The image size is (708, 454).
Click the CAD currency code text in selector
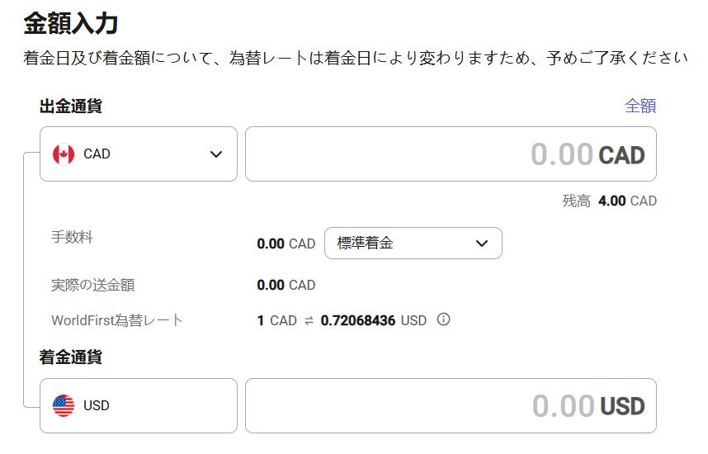coord(97,154)
